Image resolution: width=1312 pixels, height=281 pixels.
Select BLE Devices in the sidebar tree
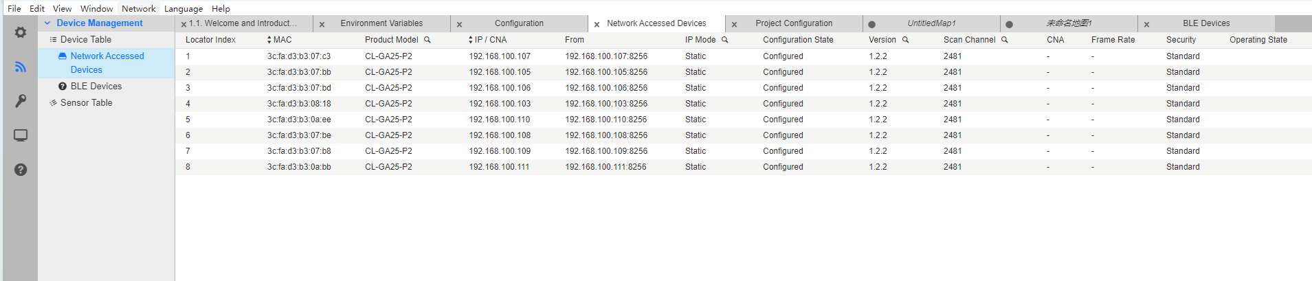[96, 87]
